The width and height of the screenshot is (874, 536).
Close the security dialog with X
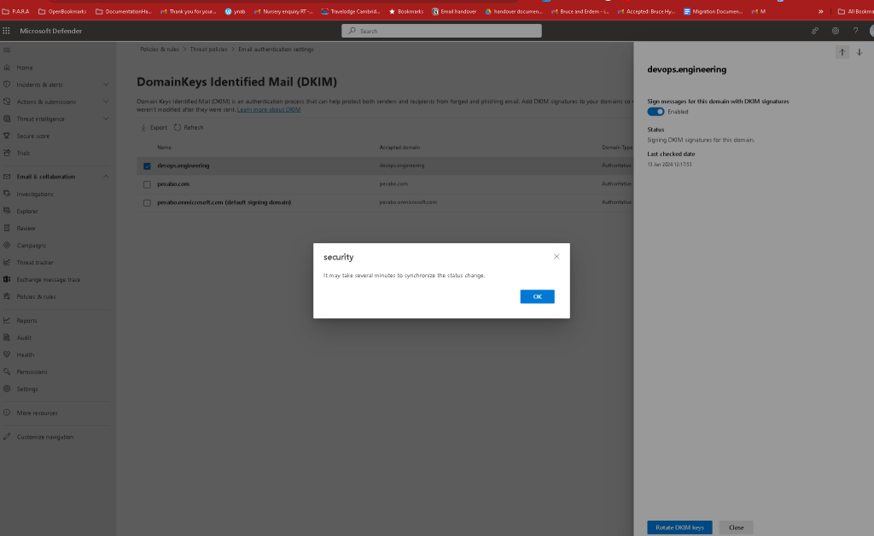tap(556, 256)
